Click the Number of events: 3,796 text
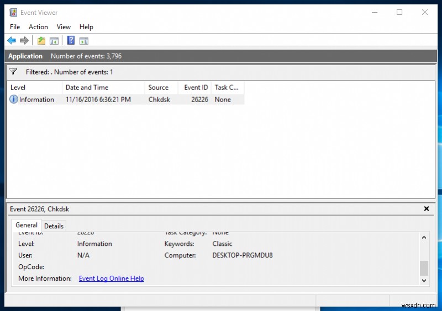 point(86,56)
